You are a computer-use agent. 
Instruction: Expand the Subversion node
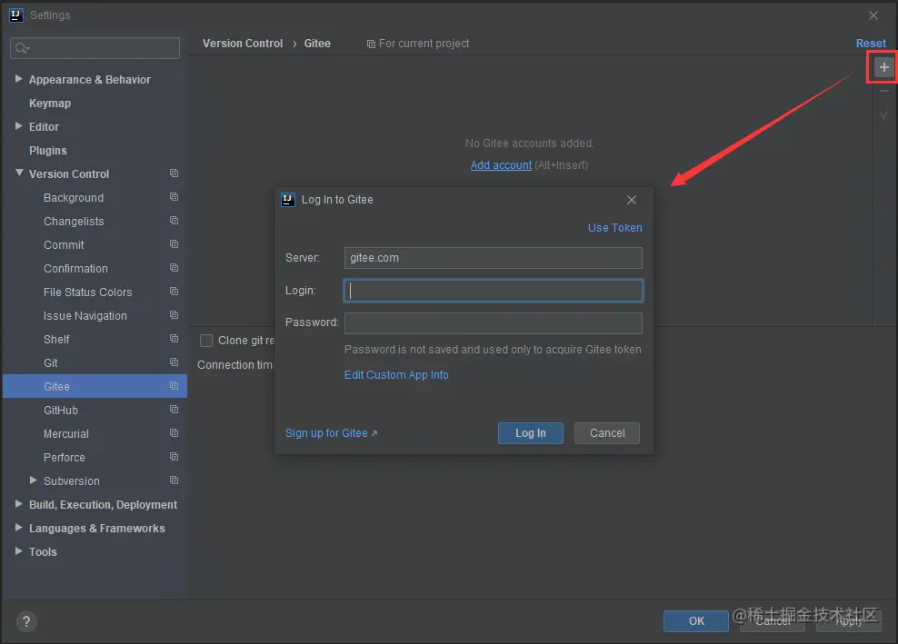(x=34, y=481)
